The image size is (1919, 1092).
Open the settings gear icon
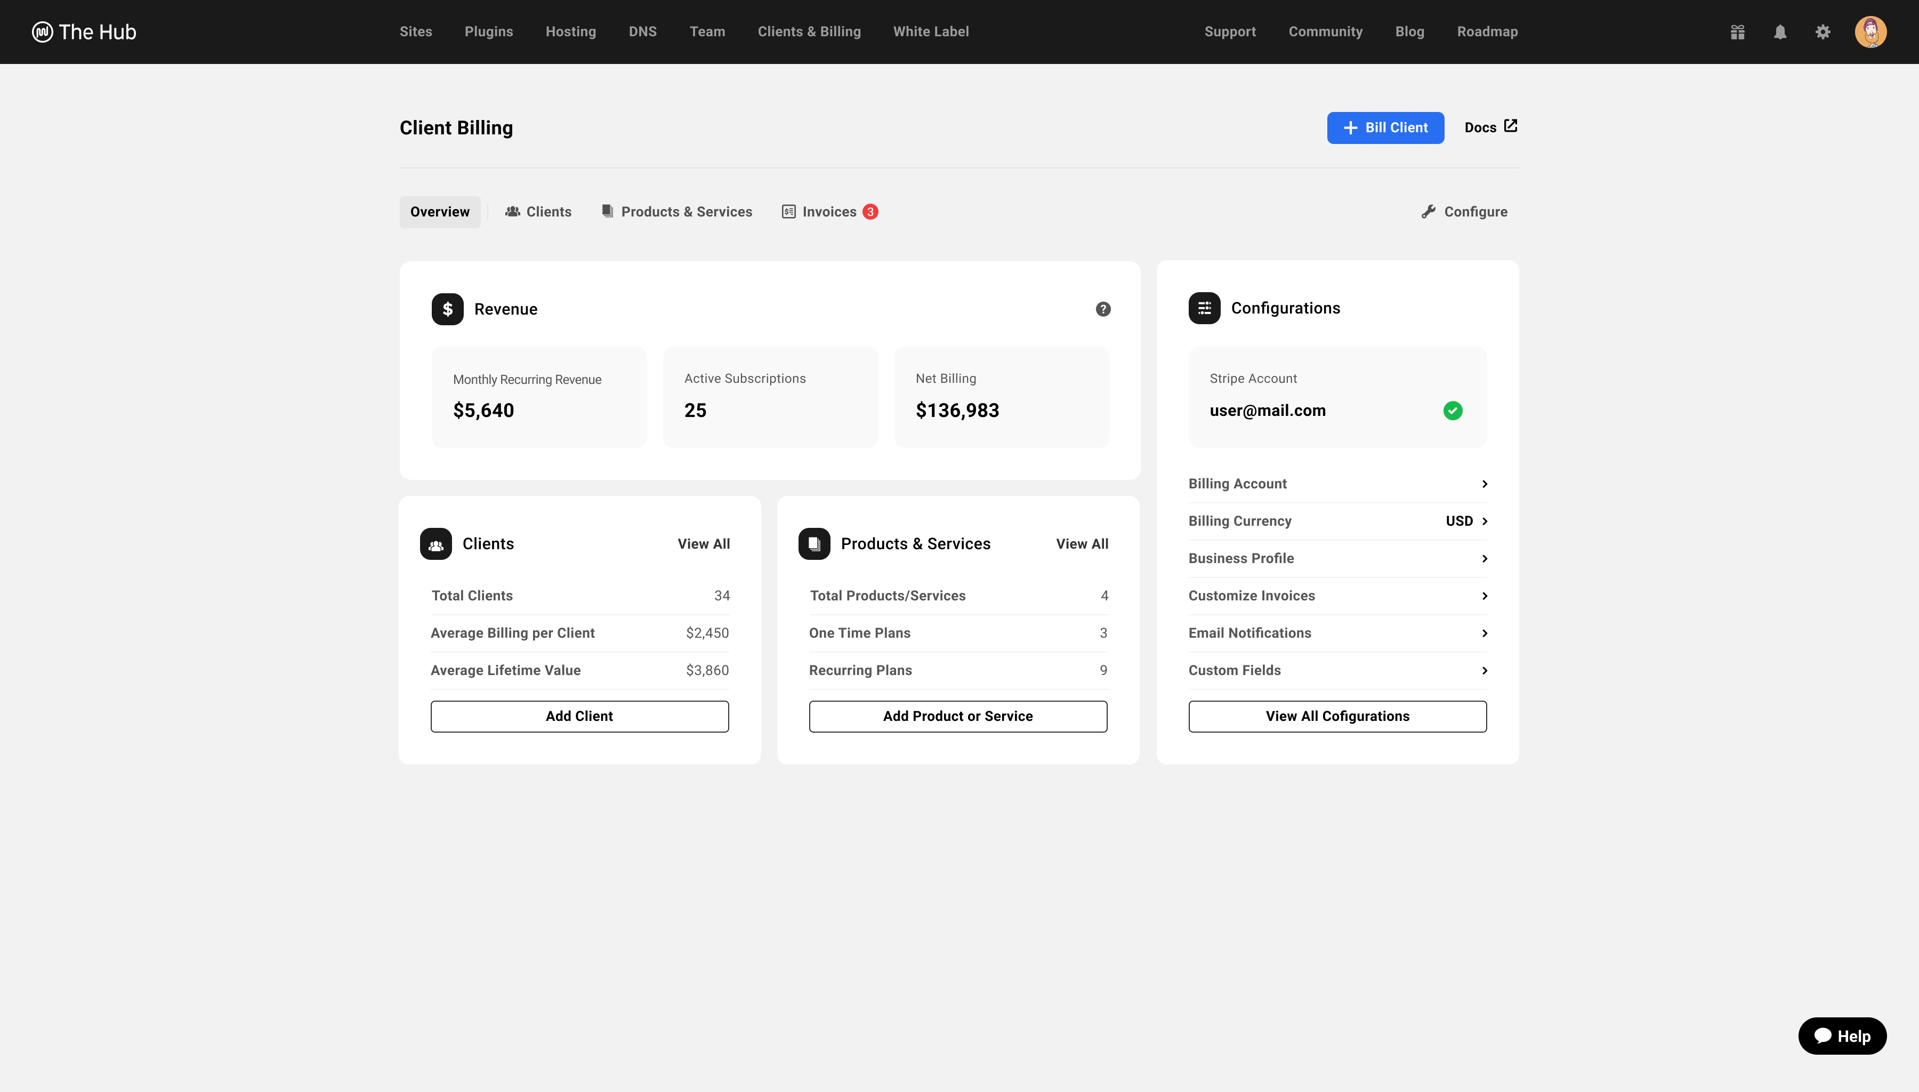click(1823, 31)
